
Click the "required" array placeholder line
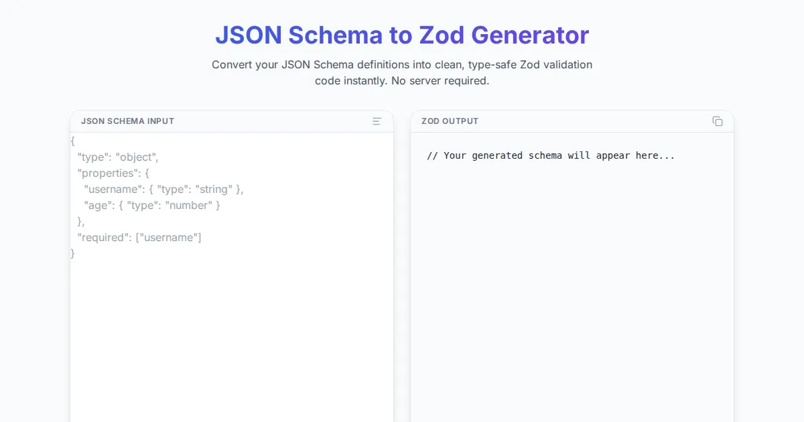(139, 238)
